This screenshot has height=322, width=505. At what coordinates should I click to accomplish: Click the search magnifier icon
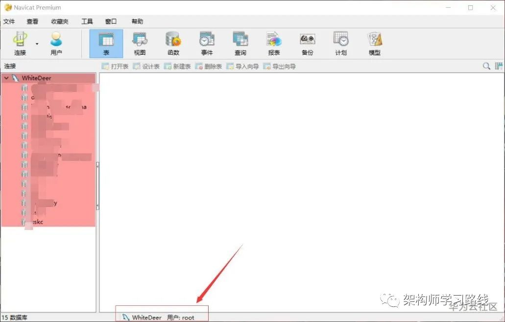pos(486,66)
